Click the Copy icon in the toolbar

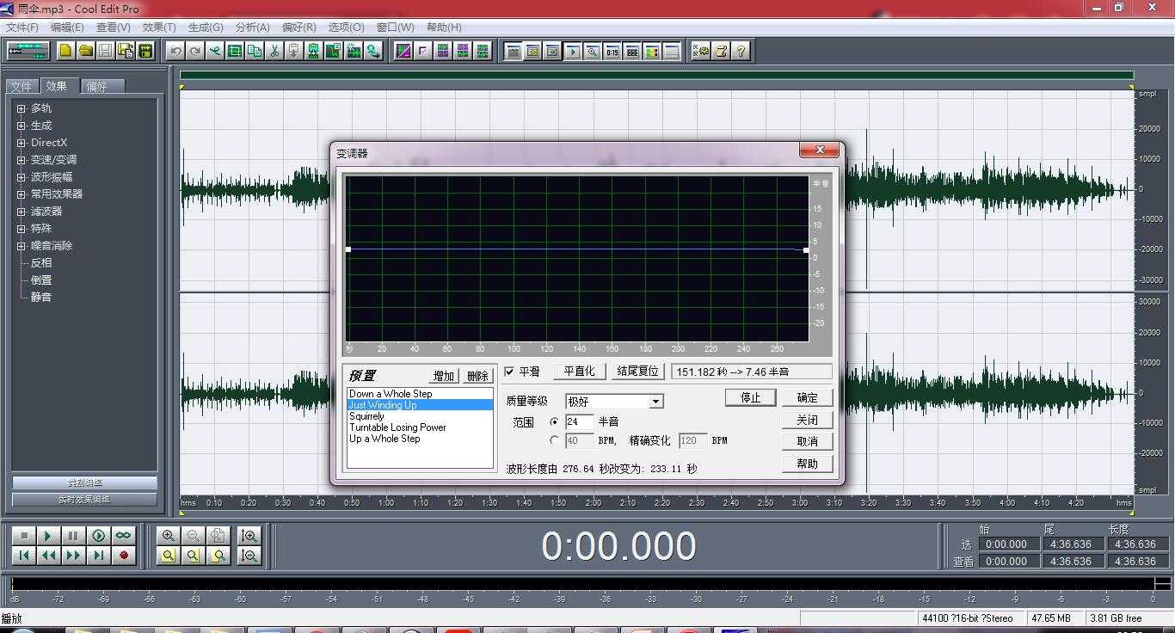tap(255, 51)
